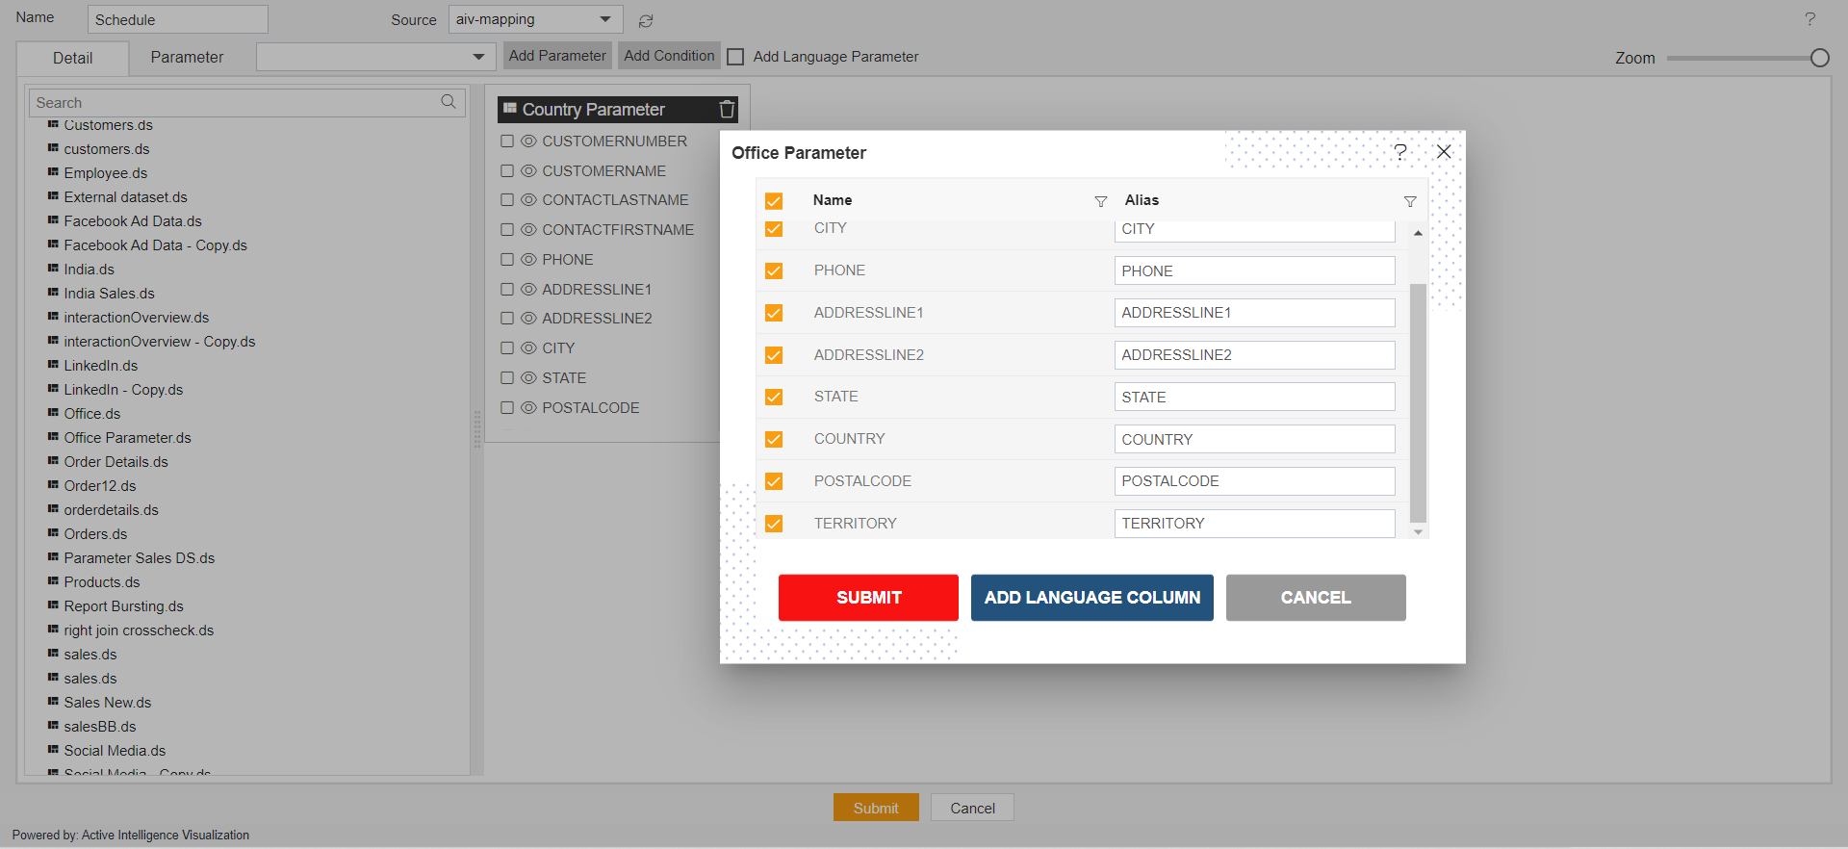Toggle the select-all checkbox in dialog header
1848x849 pixels.
774,201
